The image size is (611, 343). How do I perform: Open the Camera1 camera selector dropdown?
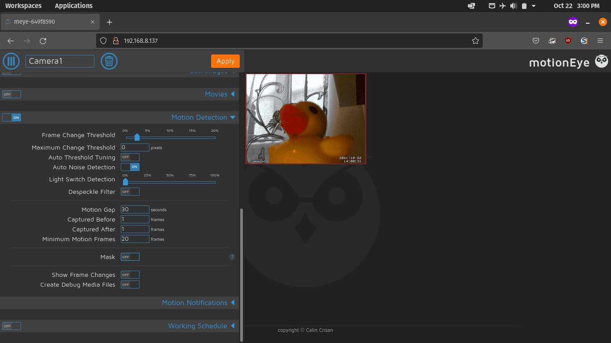60,61
